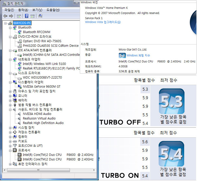Expand the 시스템 장치 category
This screenshot has width=197, height=181.
(x=10, y=128)
